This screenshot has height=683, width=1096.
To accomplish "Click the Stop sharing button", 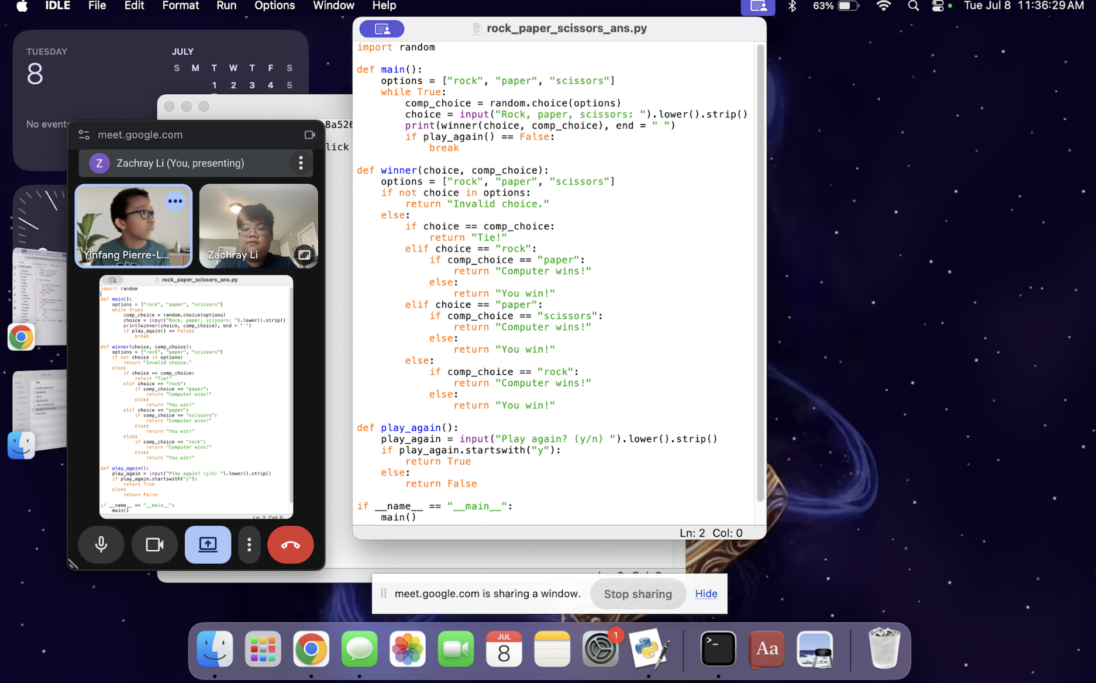I will click(x=637, y=594).
